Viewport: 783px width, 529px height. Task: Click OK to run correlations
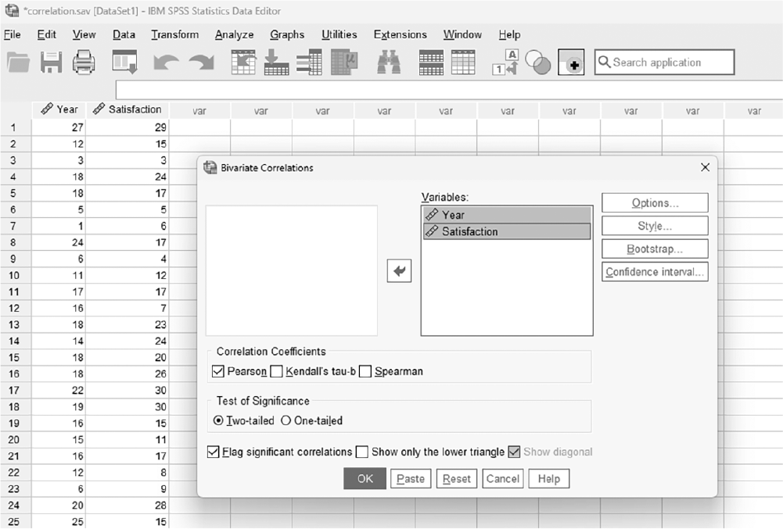pos(365,478)
